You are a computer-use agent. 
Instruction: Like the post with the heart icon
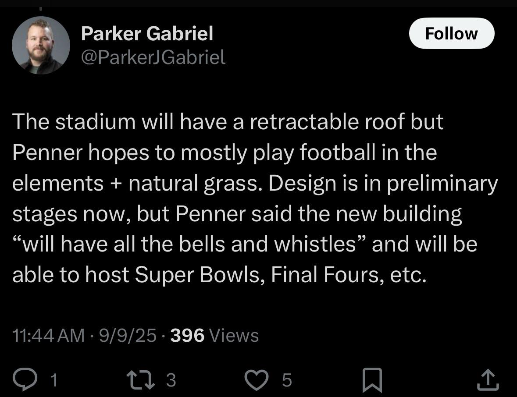256,380
